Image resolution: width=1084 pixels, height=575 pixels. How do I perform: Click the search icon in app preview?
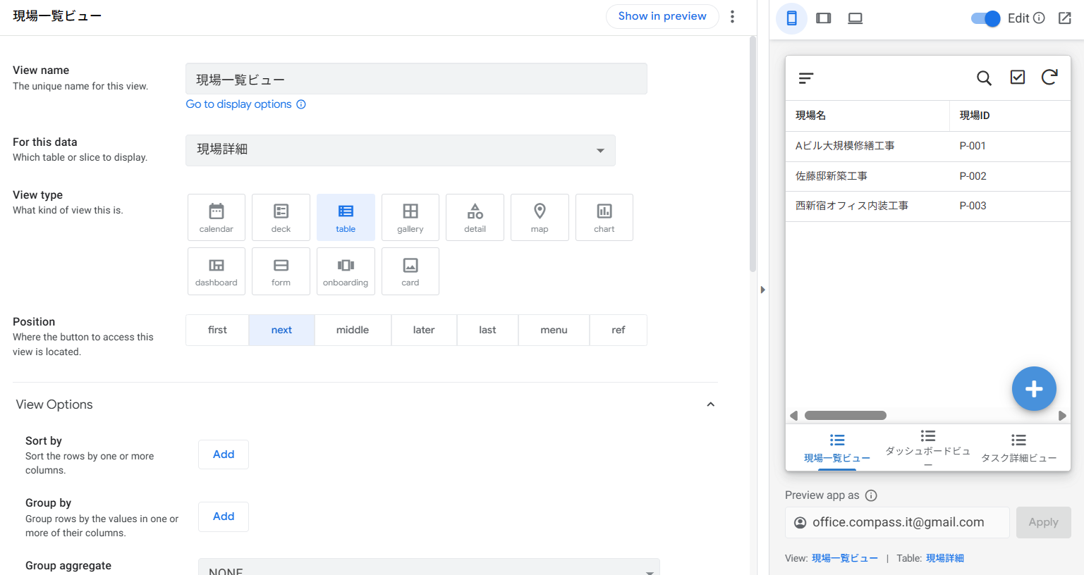tap(984, 78)
